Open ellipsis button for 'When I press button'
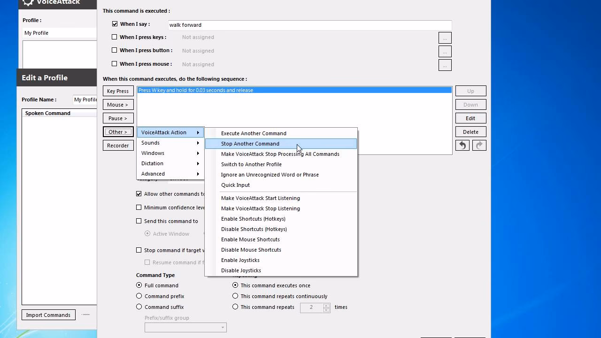 (445, 51)
